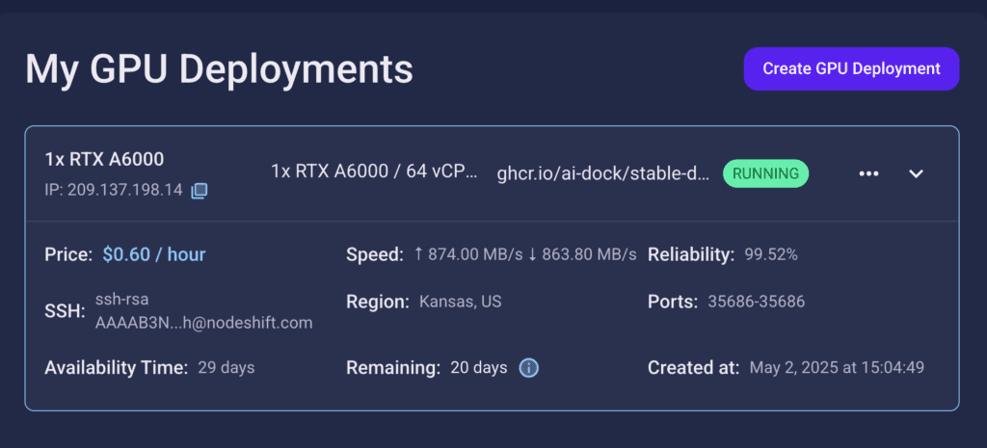Click the ghcr.io/ai-dock image name

(603, 173)
